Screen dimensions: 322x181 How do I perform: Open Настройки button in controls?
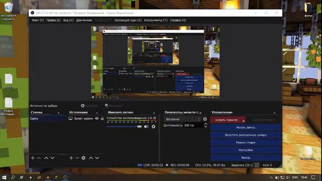(x=246, y=150)
